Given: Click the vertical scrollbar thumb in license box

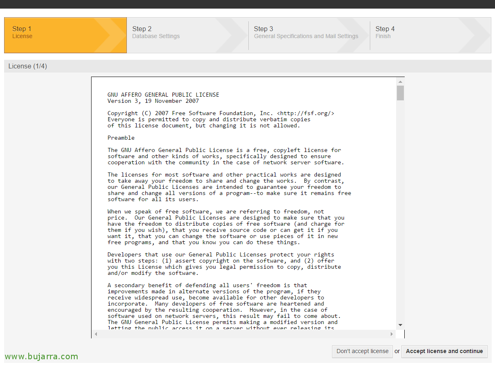Looking at the screenshot, I should coord(400,93).
